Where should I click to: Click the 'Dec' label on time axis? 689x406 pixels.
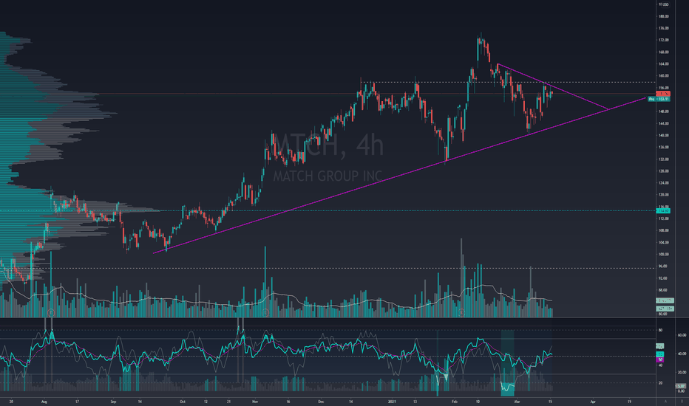point(321,401)
